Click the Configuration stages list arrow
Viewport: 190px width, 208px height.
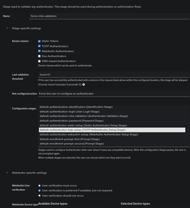186,126
